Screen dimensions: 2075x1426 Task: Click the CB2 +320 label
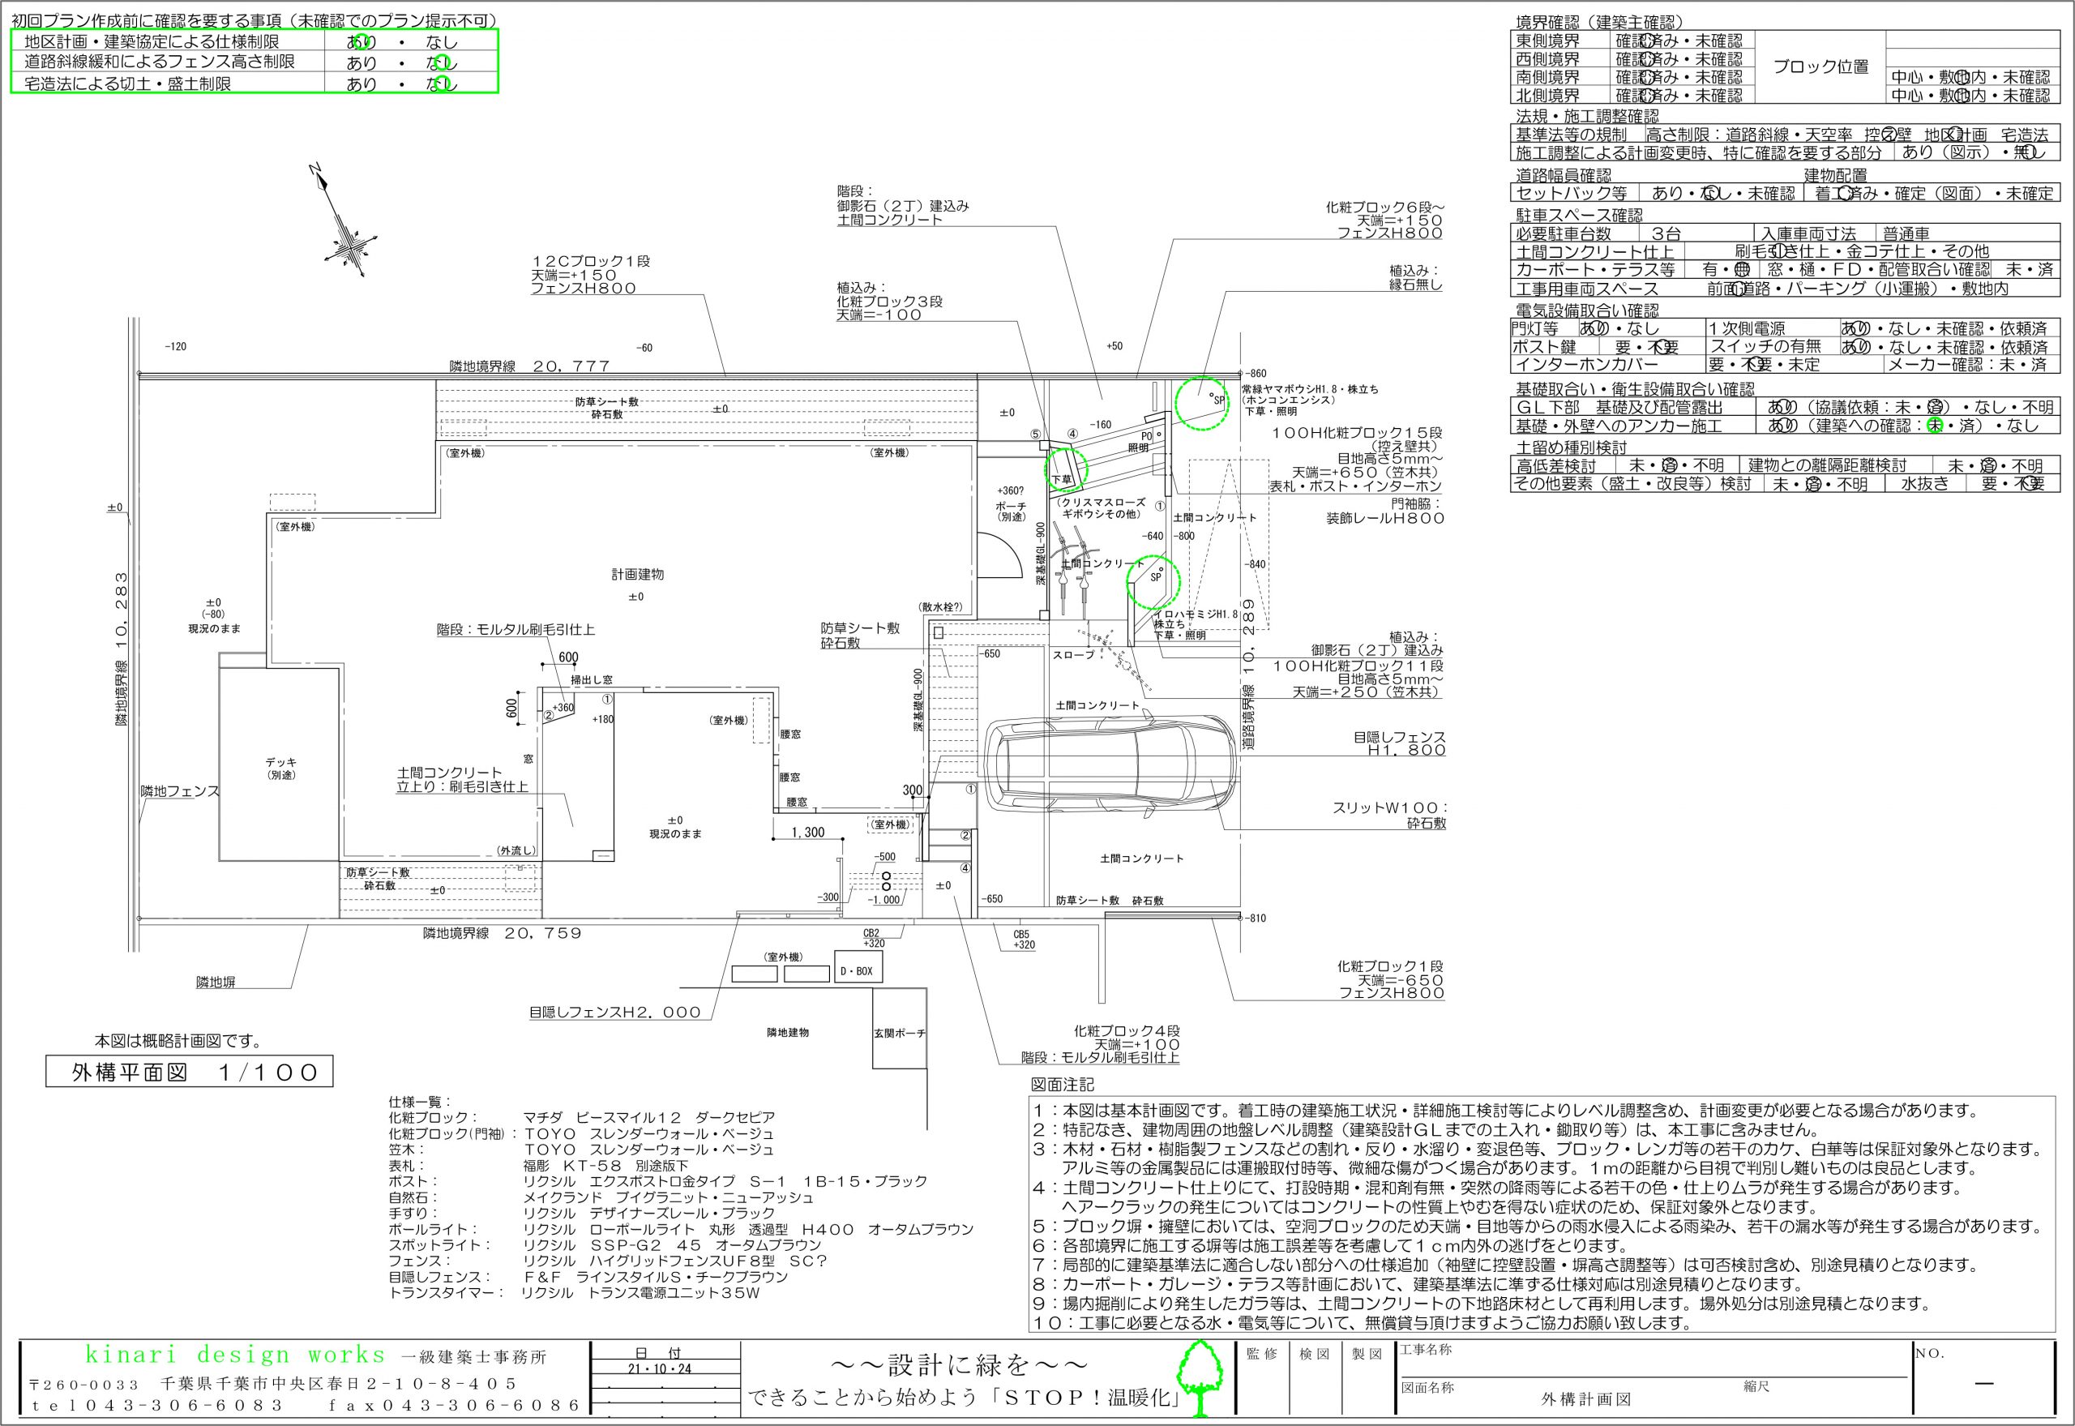(x=873, y=937)
